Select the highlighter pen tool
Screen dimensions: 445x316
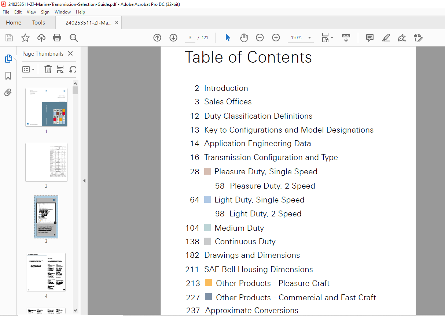(386, 38)
